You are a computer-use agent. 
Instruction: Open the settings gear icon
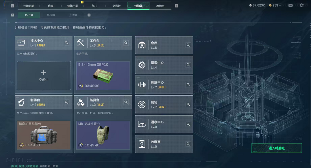pos(302,5)
